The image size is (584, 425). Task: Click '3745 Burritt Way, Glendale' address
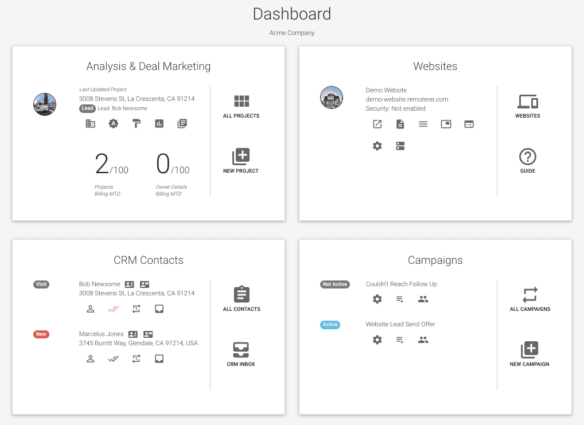tap(138, 343)
